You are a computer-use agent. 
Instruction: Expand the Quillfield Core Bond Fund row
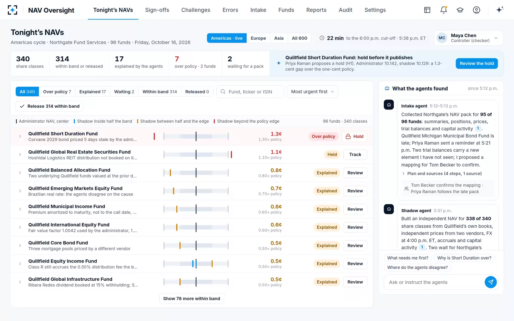tap(20, 245)
